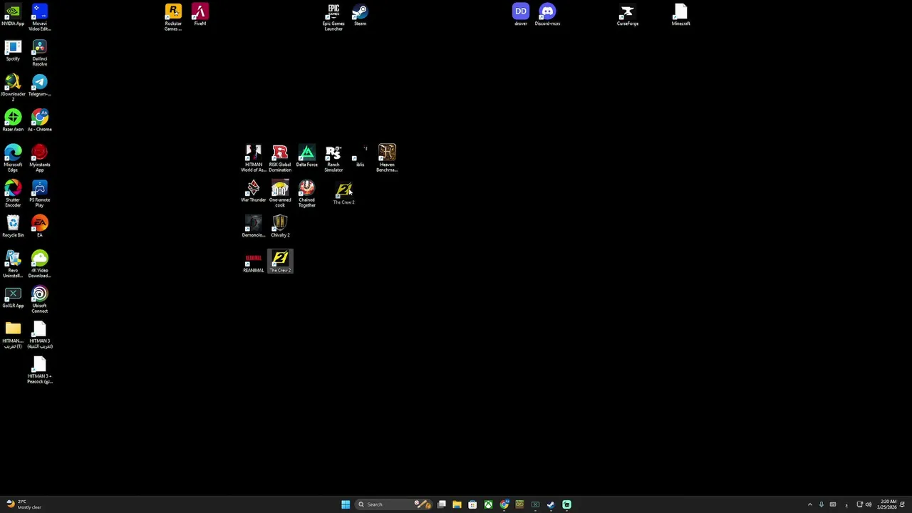Select the Recycle Bin icon
912x513 pixels.
point(13,226)
